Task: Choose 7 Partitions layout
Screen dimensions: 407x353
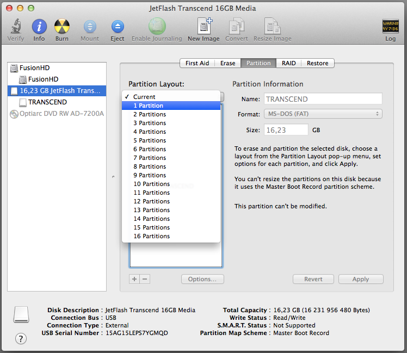Action: click(171, 158)
